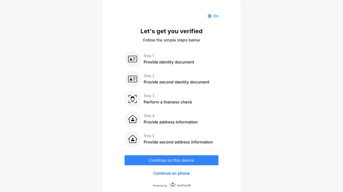Click the Step 3 label
Image resolution: width=343 pixels, height=192 pixels.
coord(149,96)
